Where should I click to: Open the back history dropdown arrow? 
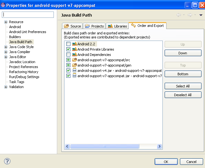[184, 15]
